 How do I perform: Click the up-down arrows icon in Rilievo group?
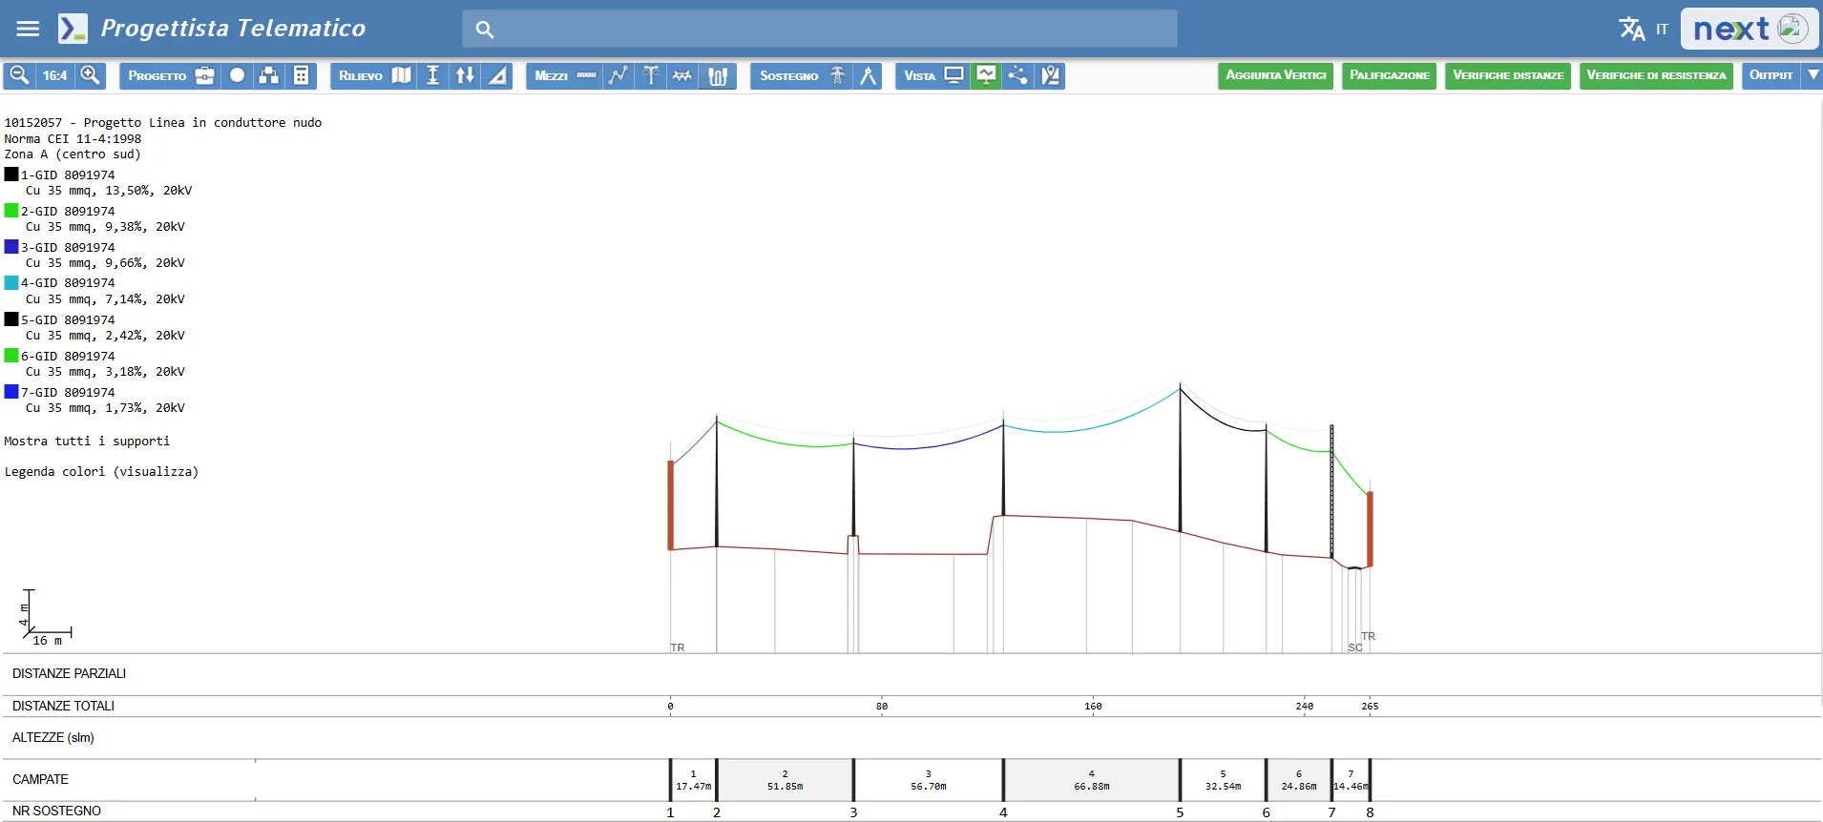pos(465,75)
